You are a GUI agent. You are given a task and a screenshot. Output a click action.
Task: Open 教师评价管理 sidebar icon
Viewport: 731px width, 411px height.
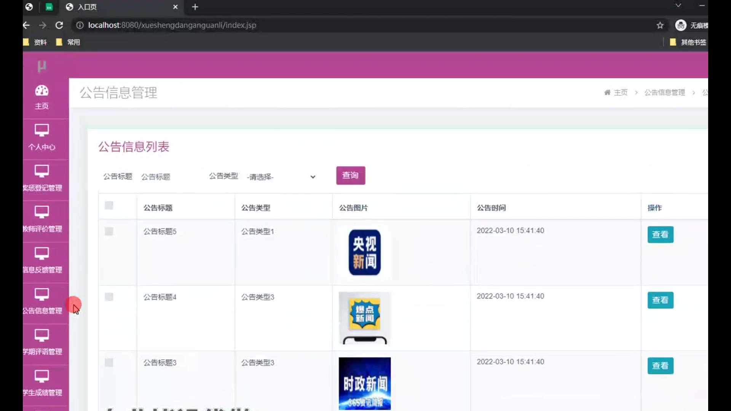42,212
